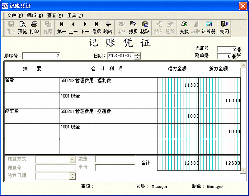Click the 变换 convert icon

[184, 28]
